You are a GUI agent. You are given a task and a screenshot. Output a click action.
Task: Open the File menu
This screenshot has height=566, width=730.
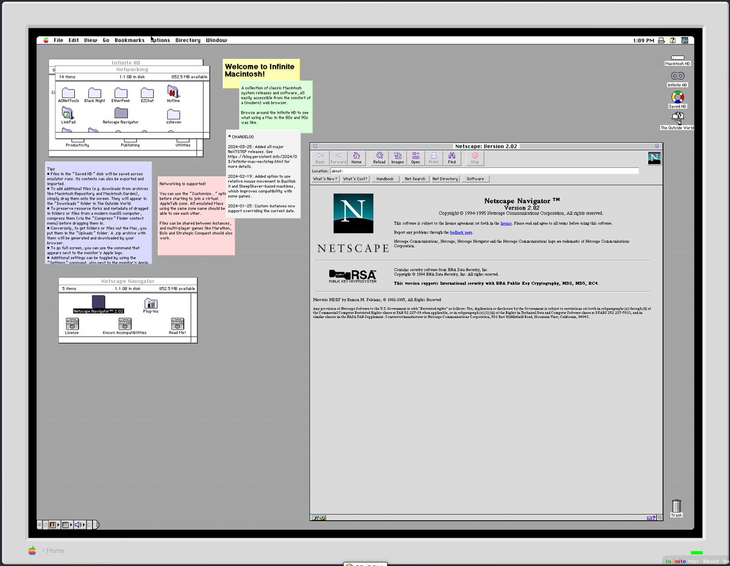tap(58, 40)
